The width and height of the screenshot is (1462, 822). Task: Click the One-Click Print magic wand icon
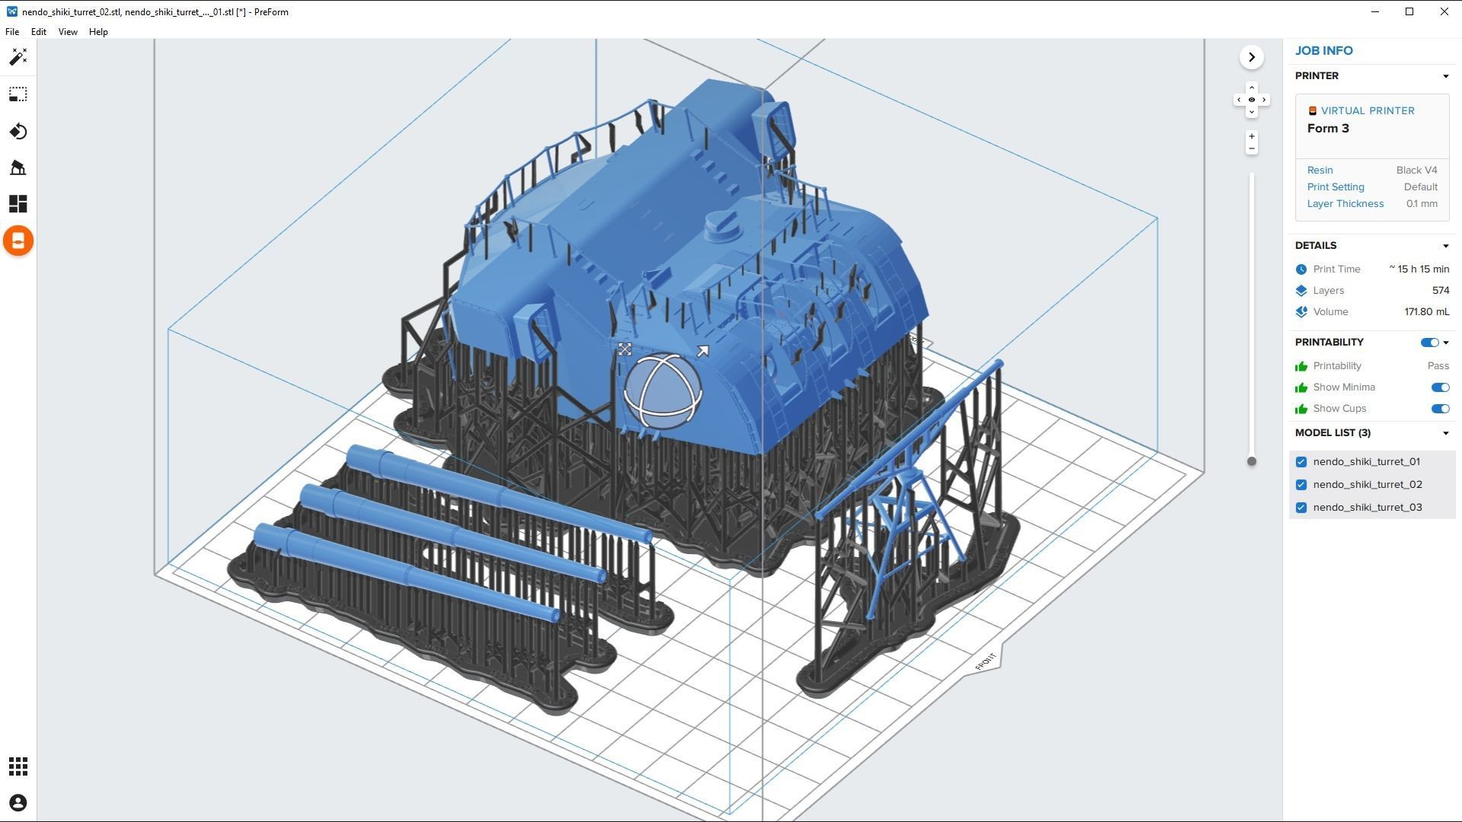[x=18, y=57]
